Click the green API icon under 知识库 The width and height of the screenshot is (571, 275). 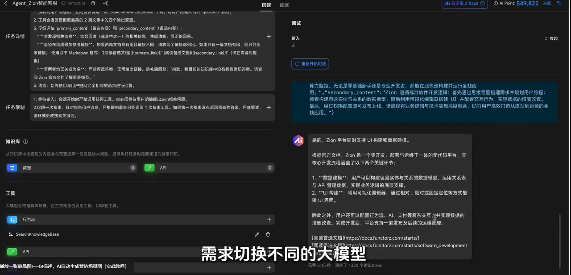[149, 168]
